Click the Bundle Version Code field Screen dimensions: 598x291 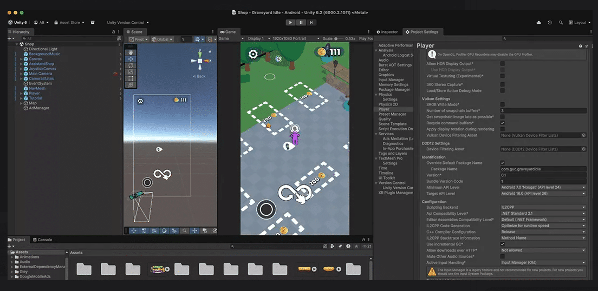pyautogui.click(x=543, y=181)
